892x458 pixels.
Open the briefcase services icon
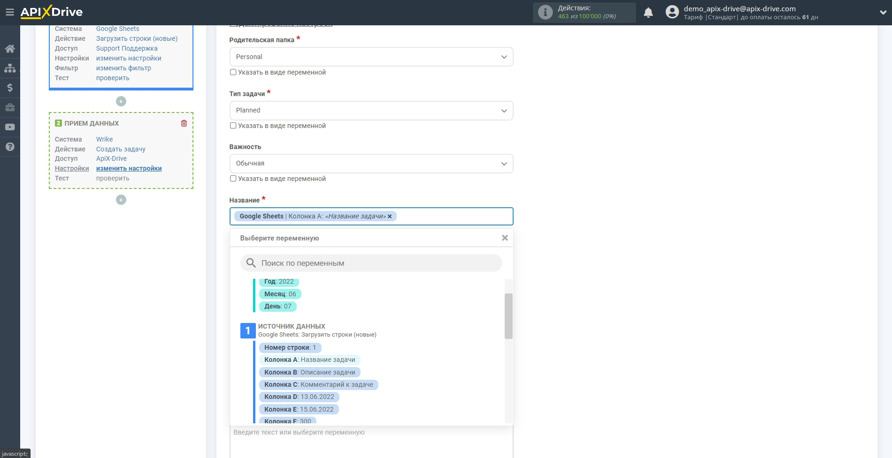pos(10,108)
